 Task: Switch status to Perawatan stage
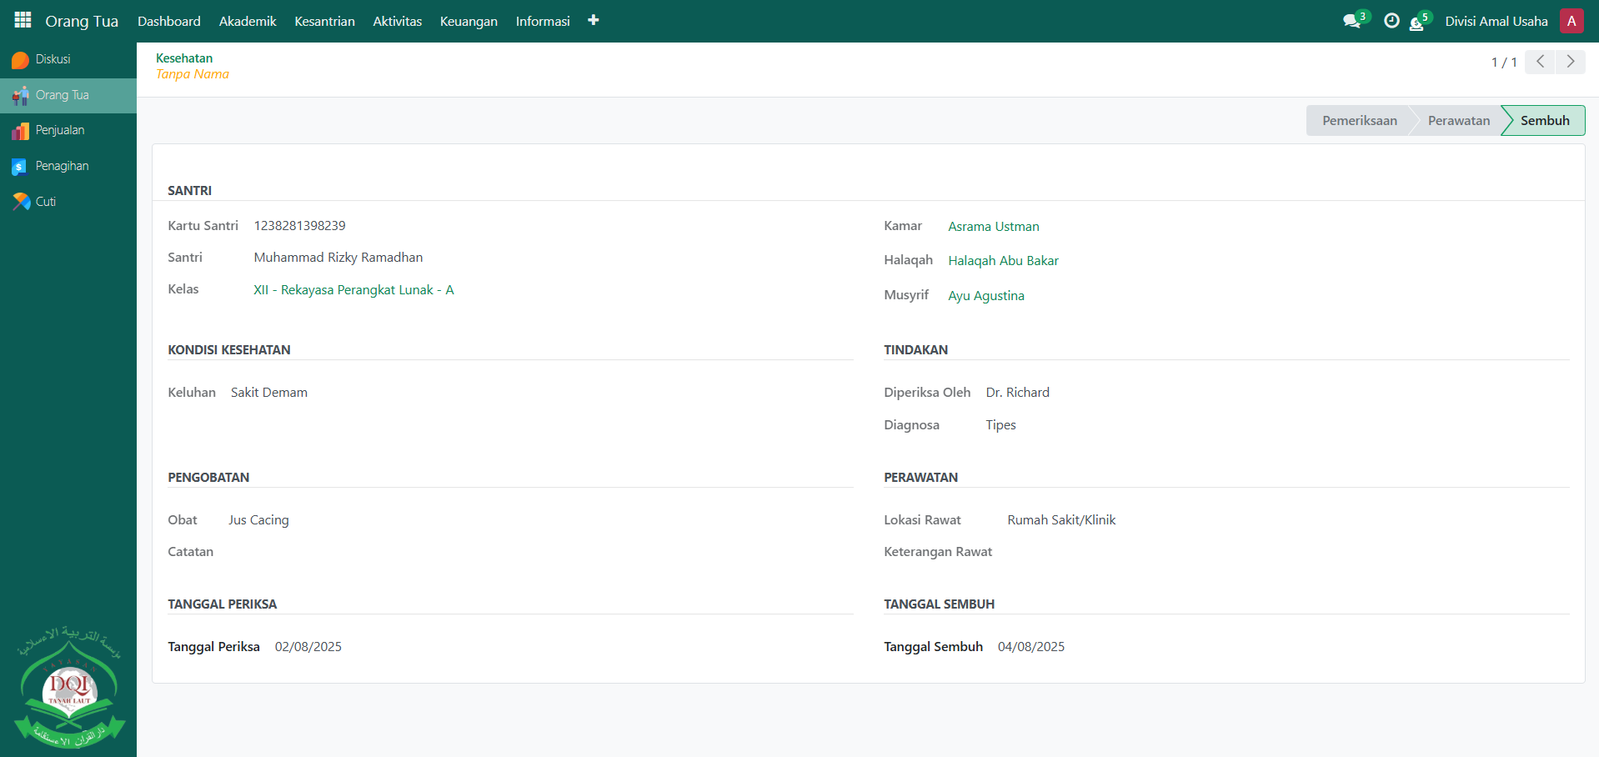(x=1457, y=120)
